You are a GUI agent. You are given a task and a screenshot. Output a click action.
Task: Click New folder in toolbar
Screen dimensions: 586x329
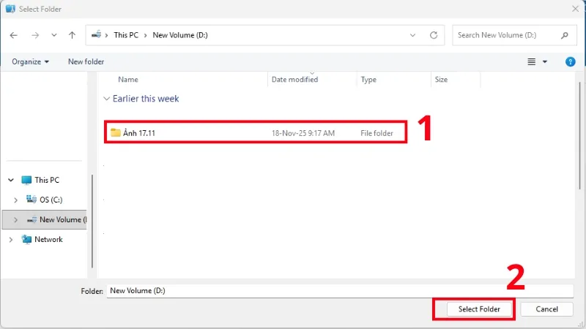tap(86, 62)
